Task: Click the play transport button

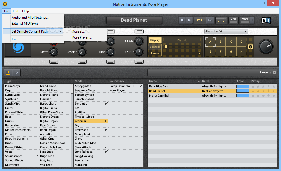Action: coord(189,20)
